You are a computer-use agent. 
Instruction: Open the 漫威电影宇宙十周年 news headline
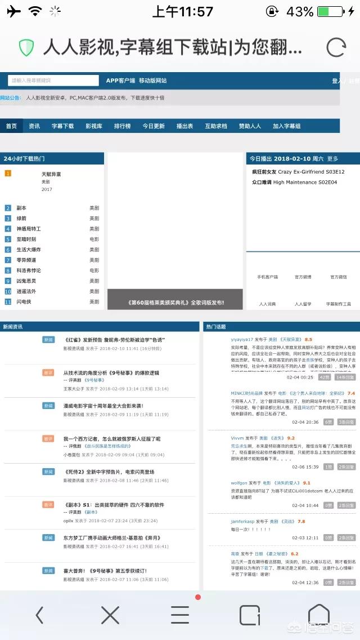(x=103, y=406)
